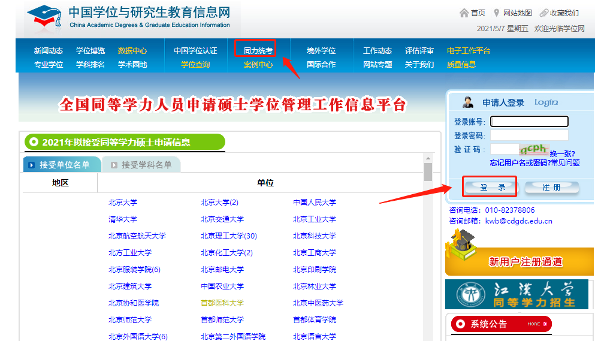
Task: Open 学位博览 menu item
Action: click(x=90, y=51)
